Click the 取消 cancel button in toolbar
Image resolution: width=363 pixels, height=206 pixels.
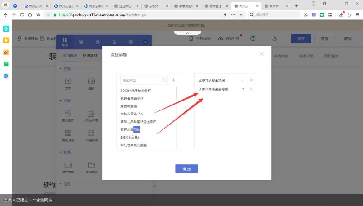tap(348, 38)
